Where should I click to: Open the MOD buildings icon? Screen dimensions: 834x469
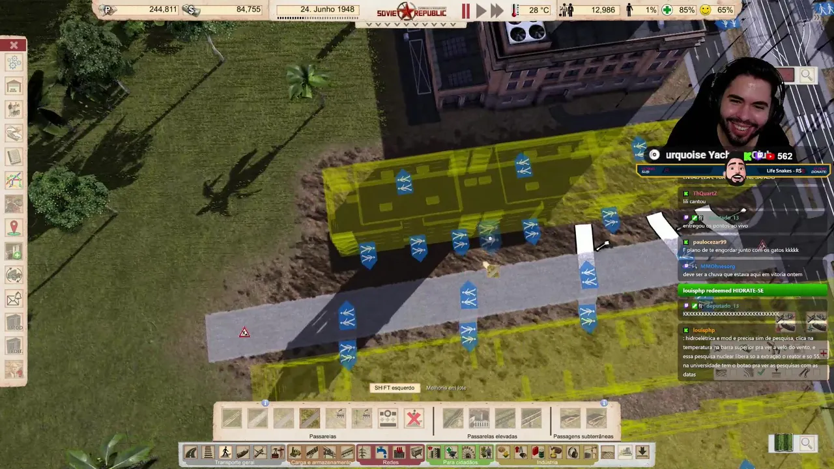click(14, 322)
